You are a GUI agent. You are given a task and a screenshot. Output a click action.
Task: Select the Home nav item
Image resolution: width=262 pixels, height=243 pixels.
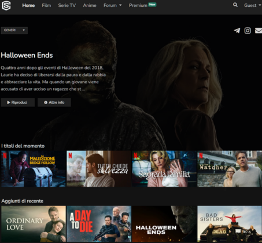[x=28, y=5]
